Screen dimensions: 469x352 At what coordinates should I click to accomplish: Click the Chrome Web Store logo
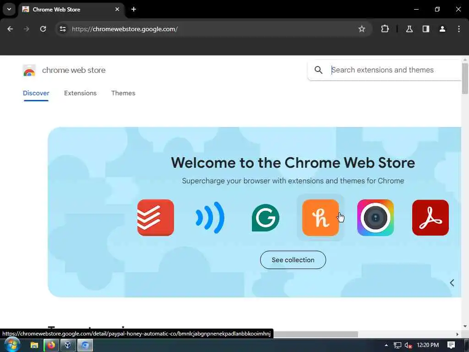point(29,70)
